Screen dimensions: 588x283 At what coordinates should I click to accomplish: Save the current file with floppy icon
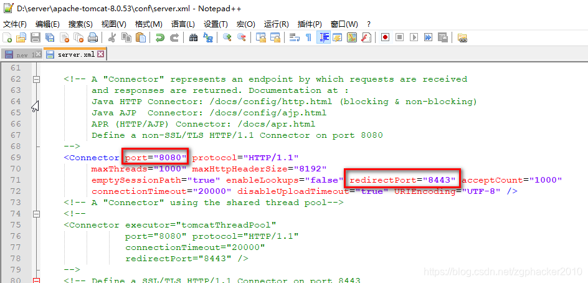36,37
